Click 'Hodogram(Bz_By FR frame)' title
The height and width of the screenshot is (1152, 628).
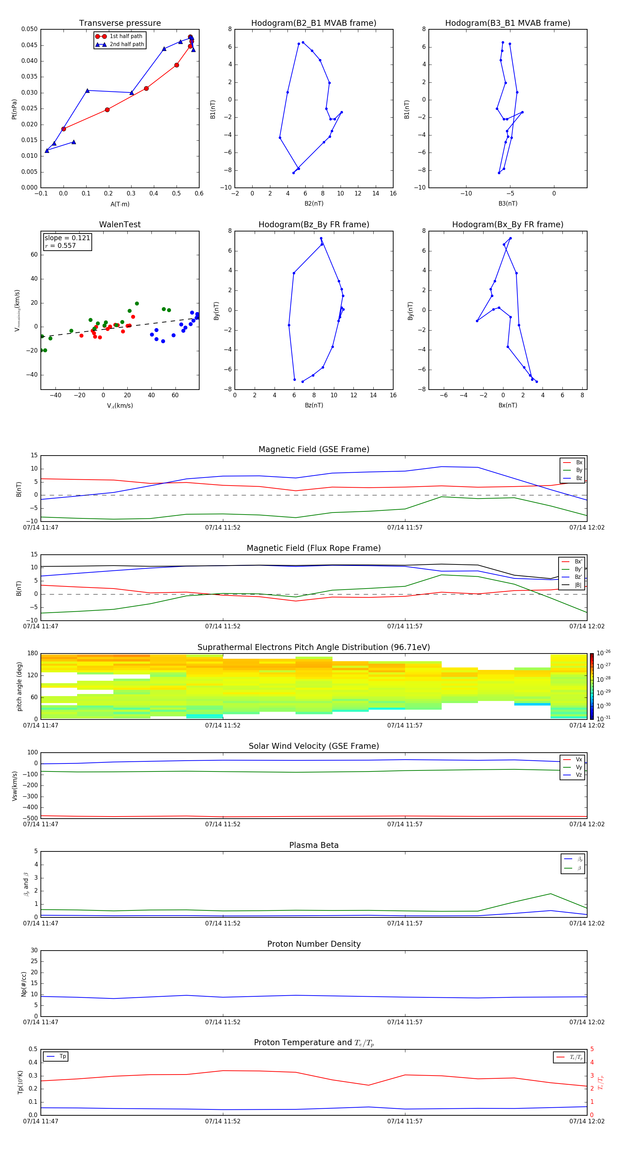click(314, 224)
